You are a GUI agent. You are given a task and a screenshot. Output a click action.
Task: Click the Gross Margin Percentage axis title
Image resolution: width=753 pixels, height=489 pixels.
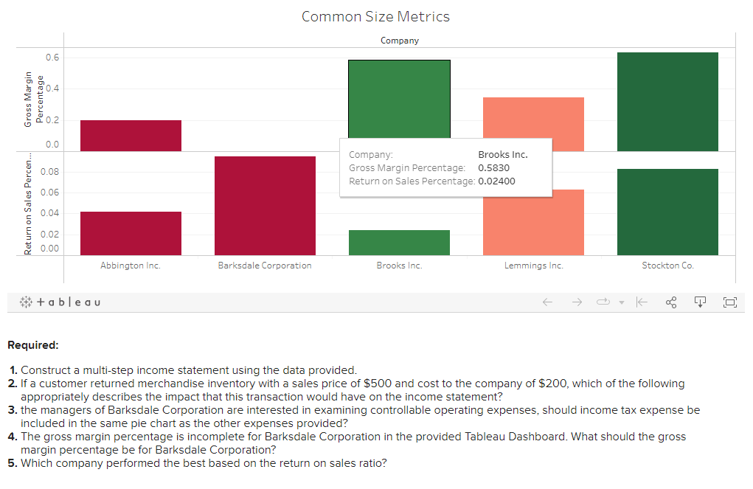(33, 96)
